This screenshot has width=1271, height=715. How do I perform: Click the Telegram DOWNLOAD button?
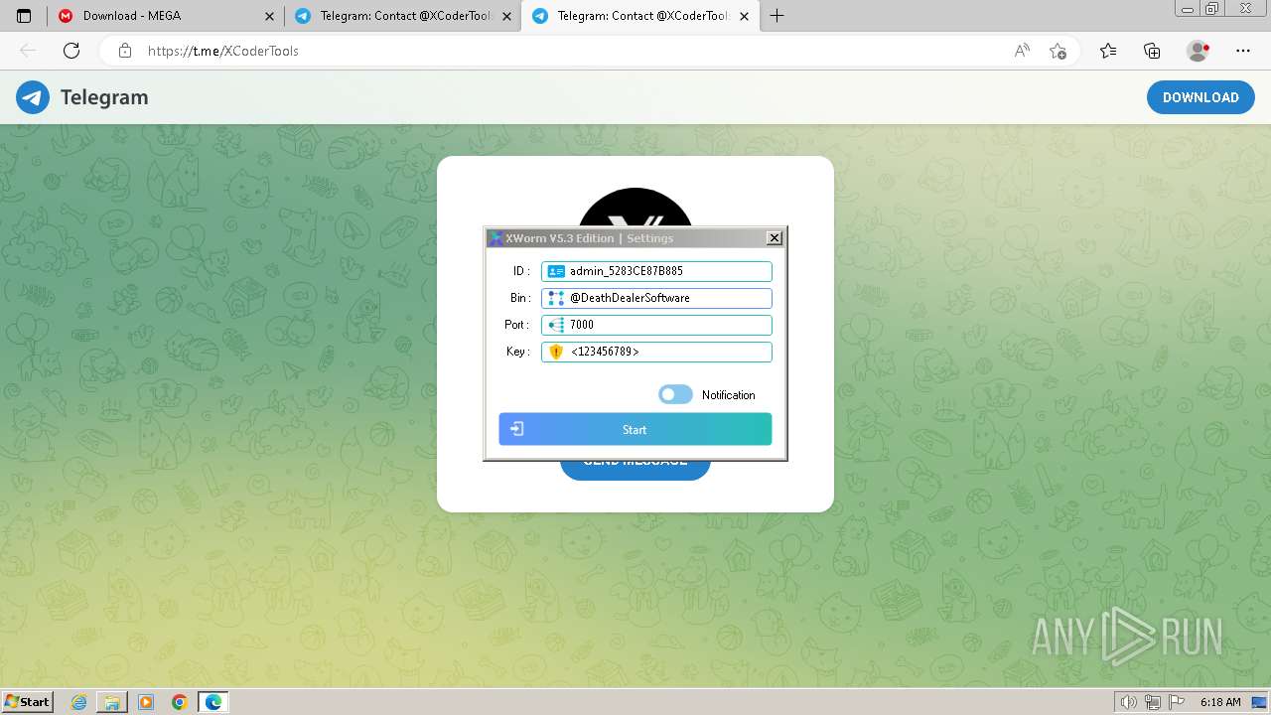tap(1200, 97)
